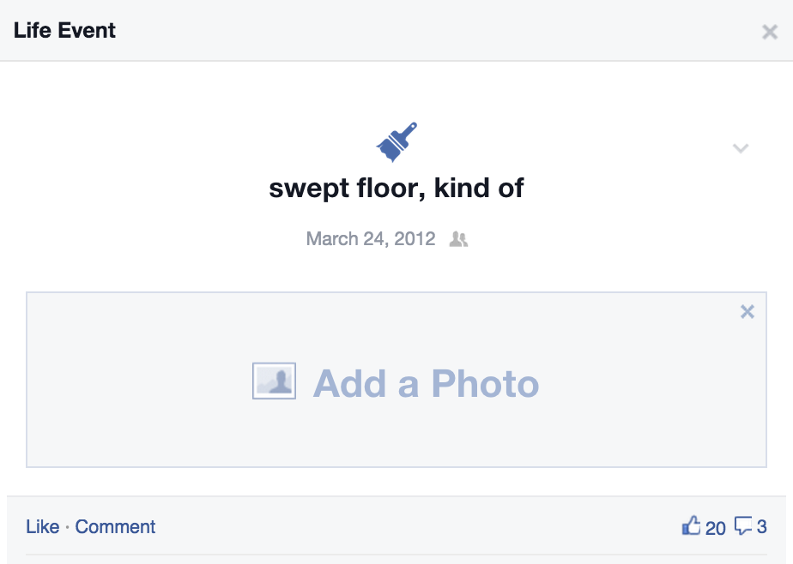793x564 pixels.
Task: Click the footer bar between Comment and likes
Action: point(412,526)
